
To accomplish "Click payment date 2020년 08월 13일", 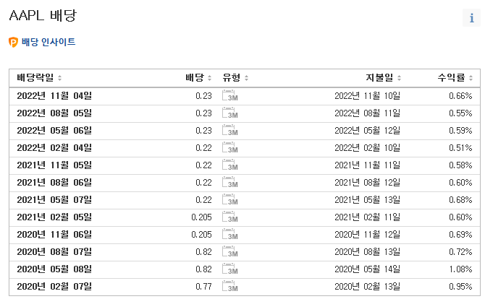I will [x=368, y=251].
